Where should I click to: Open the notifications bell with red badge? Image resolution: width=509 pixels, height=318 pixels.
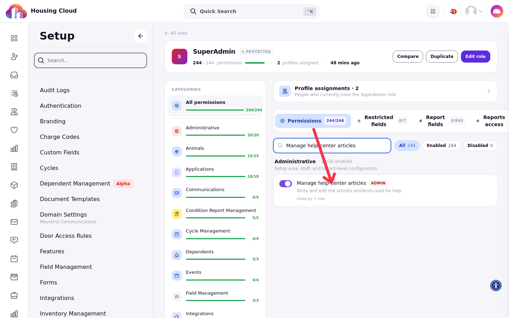coord(453,11)
